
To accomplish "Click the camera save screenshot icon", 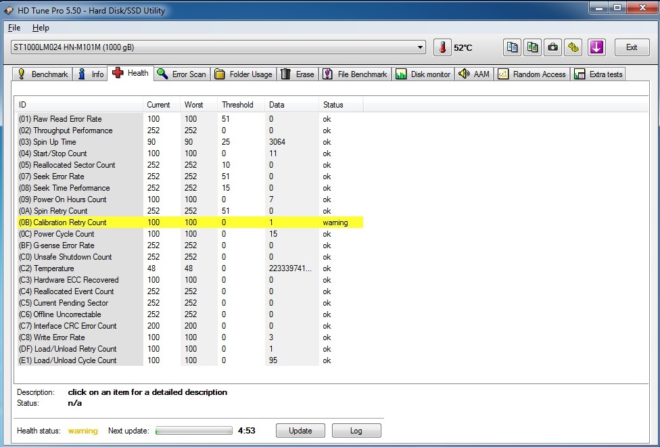I will (552, 47).
